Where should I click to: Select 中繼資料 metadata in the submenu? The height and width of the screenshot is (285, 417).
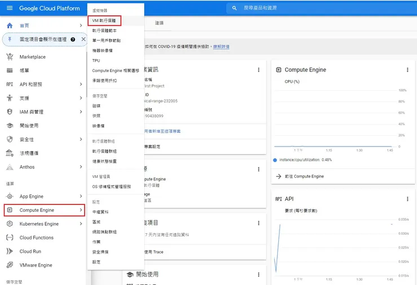point(116,212)
